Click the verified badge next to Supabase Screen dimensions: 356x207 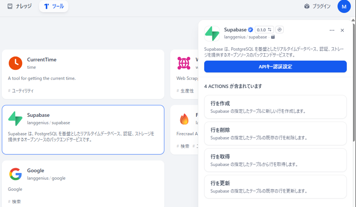250,30
